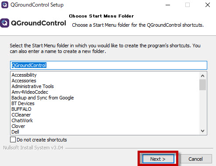Image resolution: width=216 pixels, height=166 pixels.
Task: Select the Accessories folder
Action: point(24,81)
